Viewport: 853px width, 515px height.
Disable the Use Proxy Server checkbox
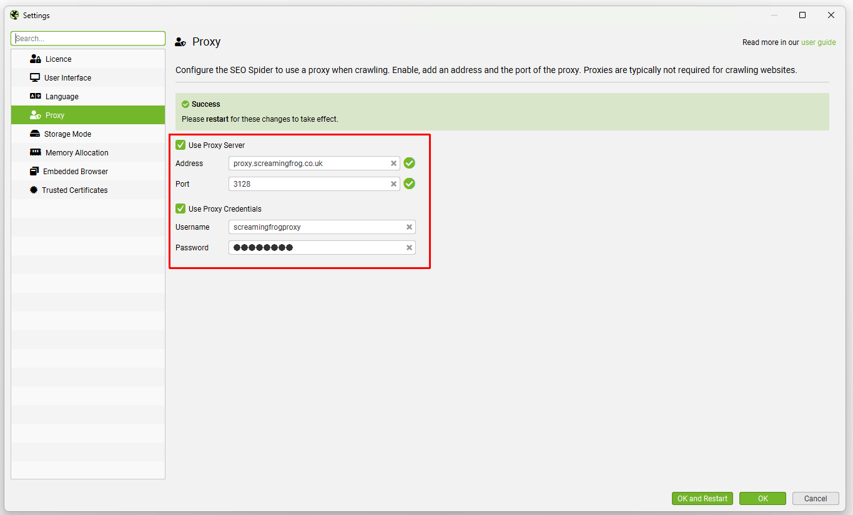[180, 144]
